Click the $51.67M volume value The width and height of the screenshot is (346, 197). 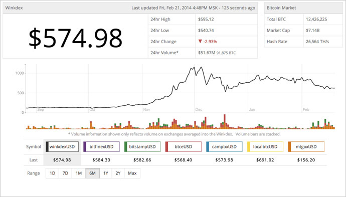207,53
